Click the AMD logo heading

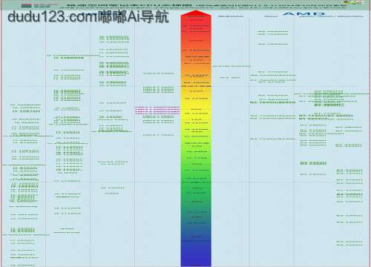[x=303, y=14]
